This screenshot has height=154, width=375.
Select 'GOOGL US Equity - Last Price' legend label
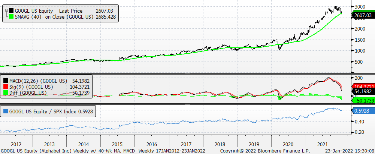49,11
